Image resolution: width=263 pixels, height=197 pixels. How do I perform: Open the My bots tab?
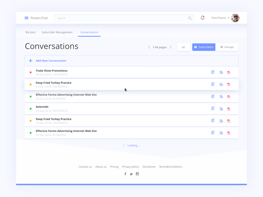tap(30, 32)
